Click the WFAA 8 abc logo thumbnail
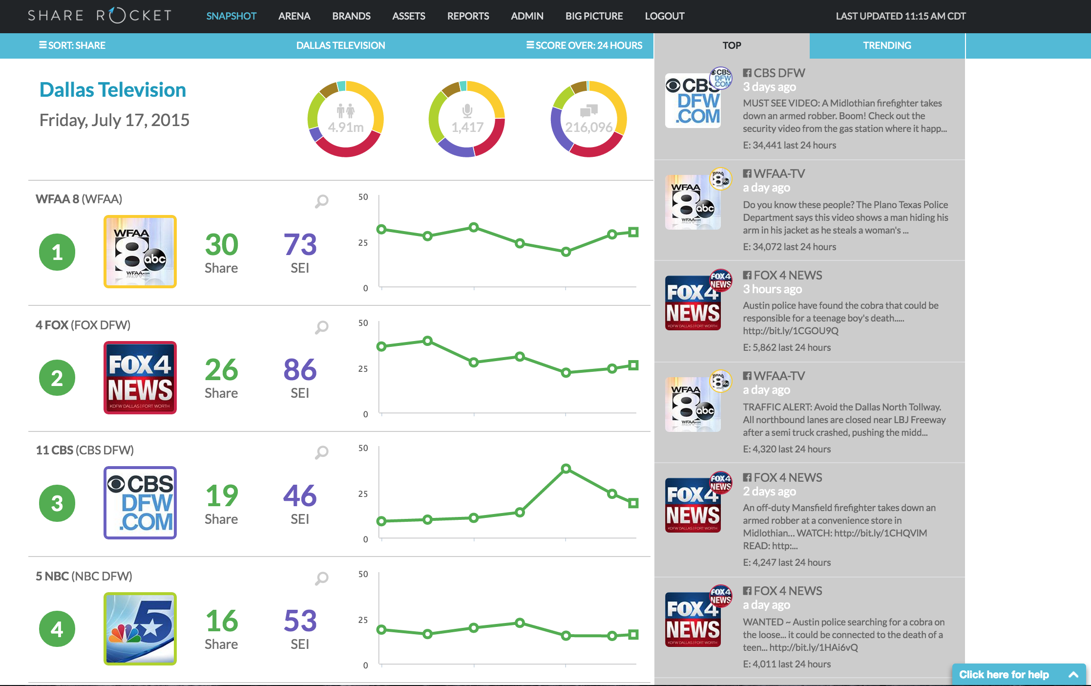Screen dimensions: 1091x686 pyautogui.click(x=140, y=252)
